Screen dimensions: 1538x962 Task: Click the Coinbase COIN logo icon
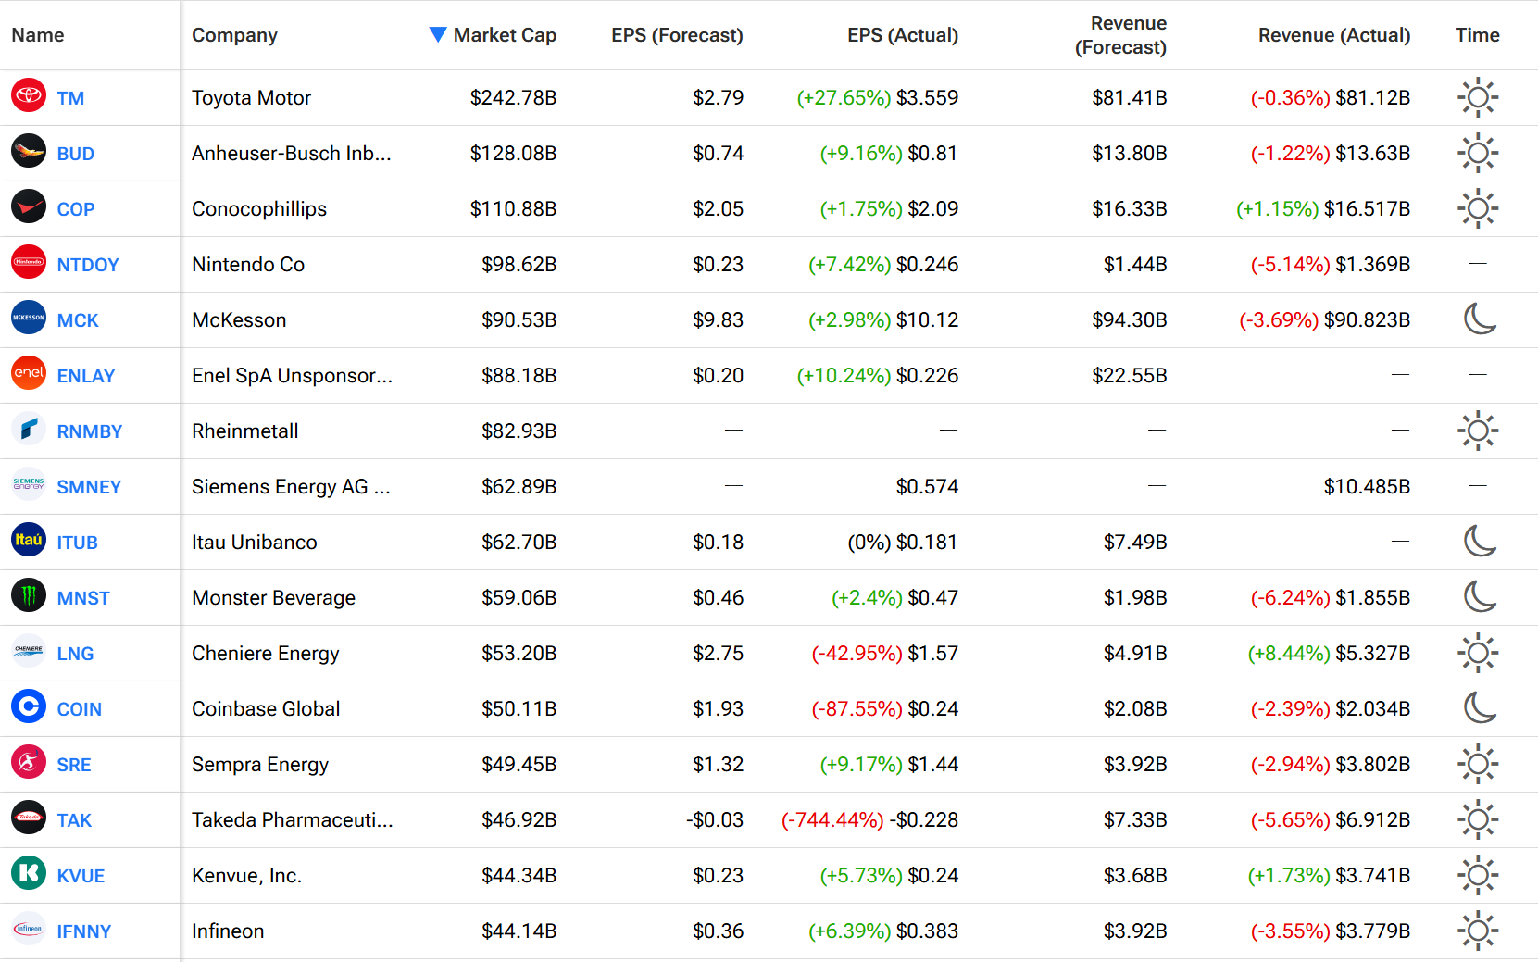[29, 706]
